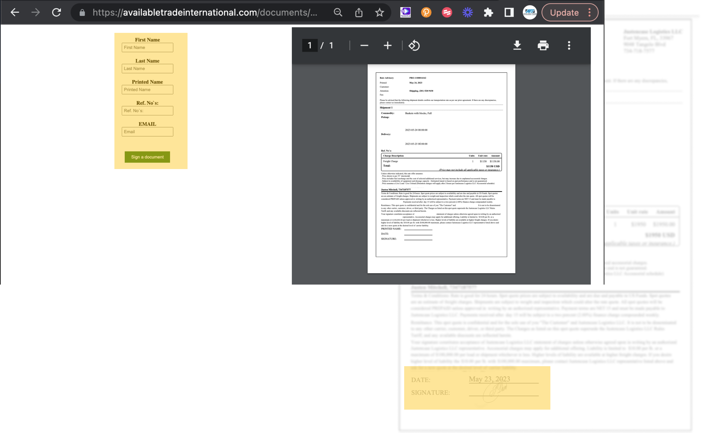Screen dimensions: 704x434
Task: Focus the First Name field
Action: pyautogui.click(x=147, y=47)
